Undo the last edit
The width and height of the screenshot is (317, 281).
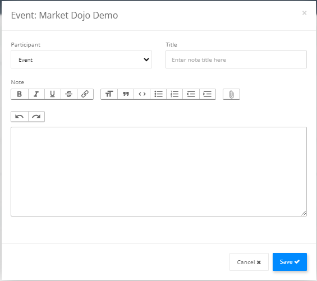click(x=20, y=117)
